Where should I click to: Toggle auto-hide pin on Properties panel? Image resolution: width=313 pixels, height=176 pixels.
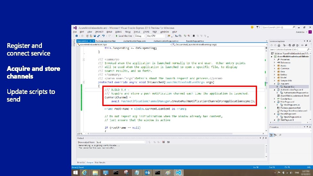click(307, 127)
